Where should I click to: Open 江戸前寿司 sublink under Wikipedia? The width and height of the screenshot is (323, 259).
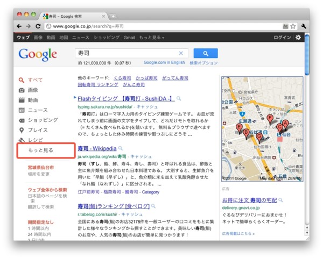point(89,192)
